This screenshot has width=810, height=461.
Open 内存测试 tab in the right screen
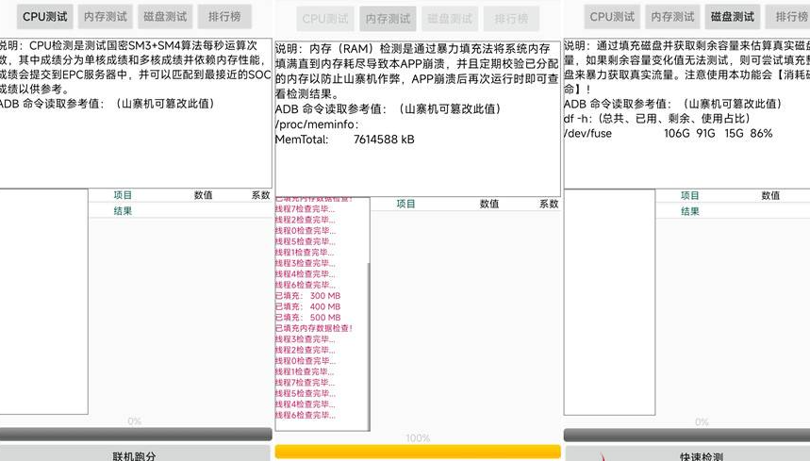[x=672, y=17]
